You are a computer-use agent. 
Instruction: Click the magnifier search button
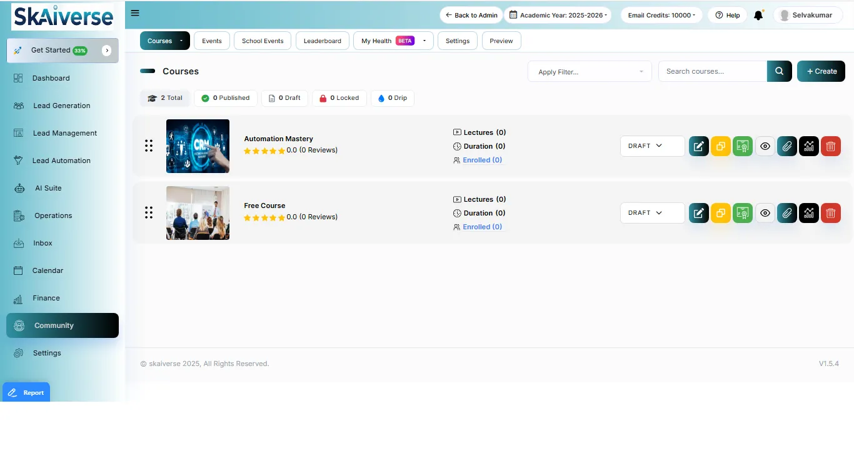[x=779, y=71]
